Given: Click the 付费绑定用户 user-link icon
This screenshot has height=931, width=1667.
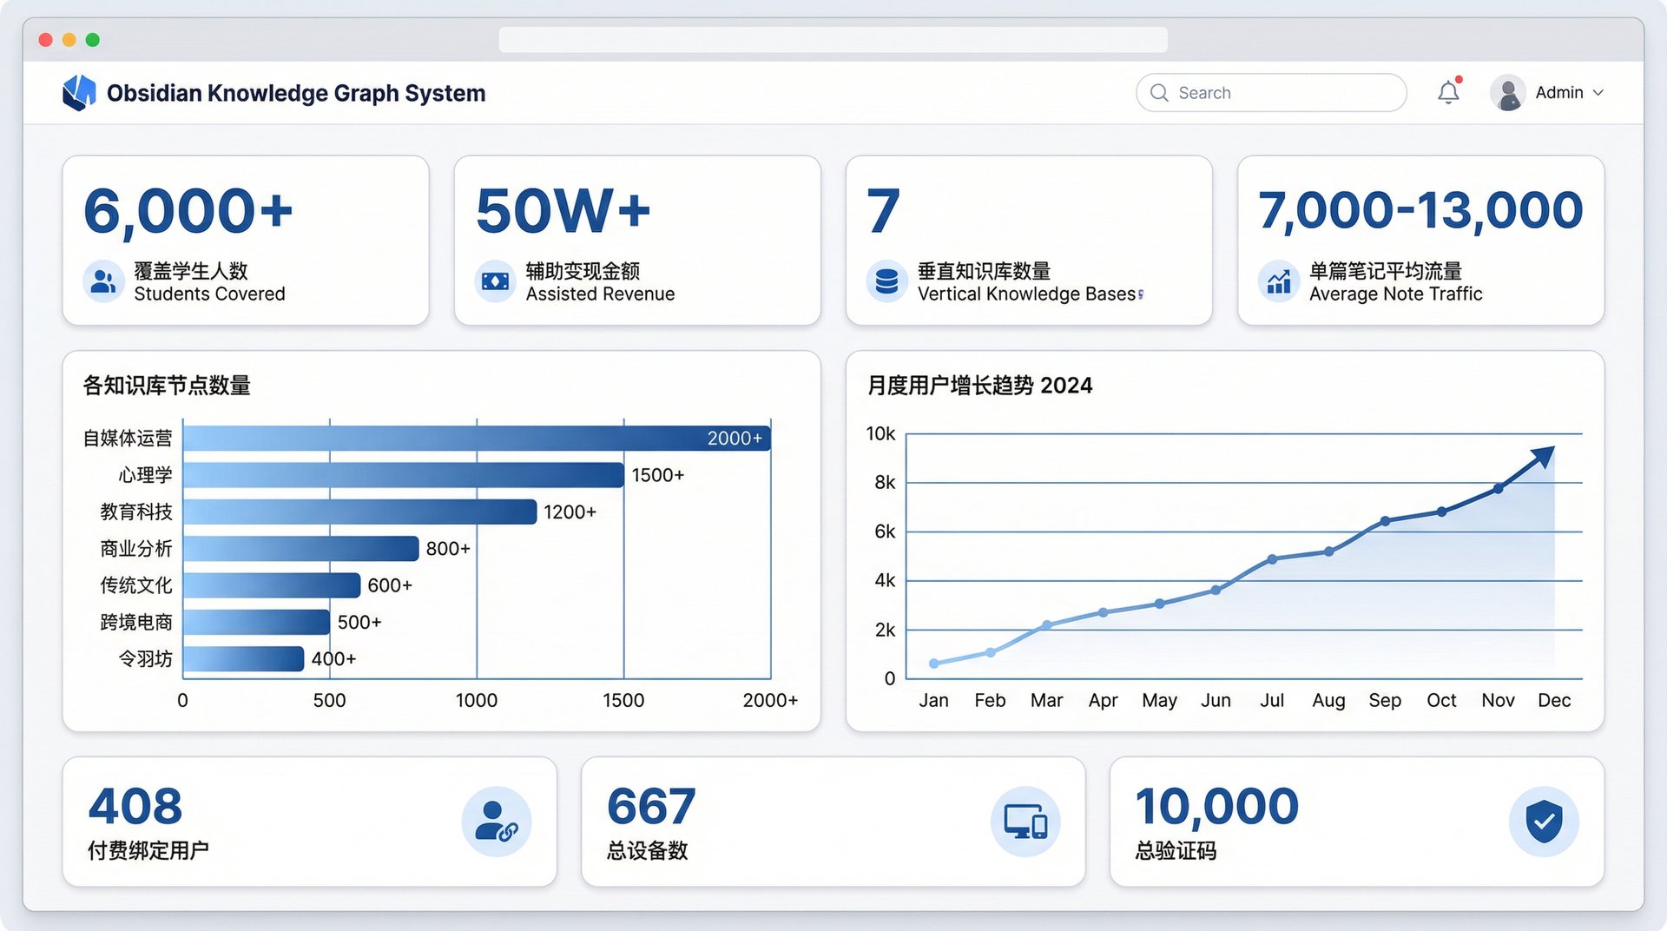Looking at the screenshot, I should tap(496, 822).
